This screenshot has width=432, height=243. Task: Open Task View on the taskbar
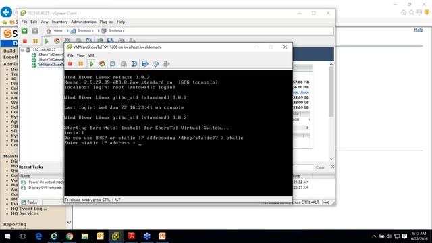23,236
